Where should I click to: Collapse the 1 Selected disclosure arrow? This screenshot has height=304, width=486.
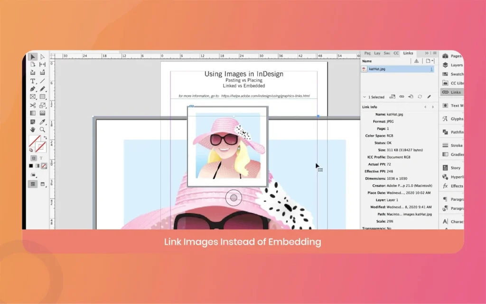click(364, 97)
